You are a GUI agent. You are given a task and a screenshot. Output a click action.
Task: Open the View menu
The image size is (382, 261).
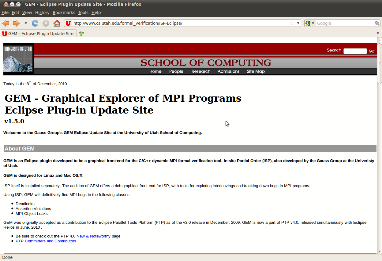pos(27,13)
